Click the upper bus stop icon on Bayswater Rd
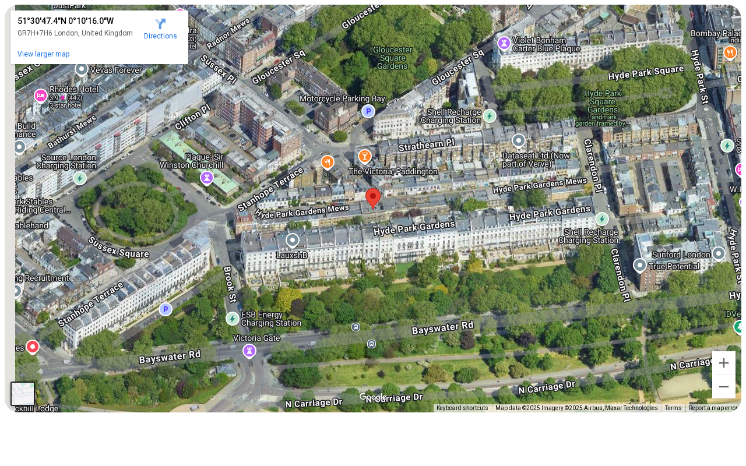Image resolution: width=746 pixels, height=466 pixels. (x=356, y=327)
